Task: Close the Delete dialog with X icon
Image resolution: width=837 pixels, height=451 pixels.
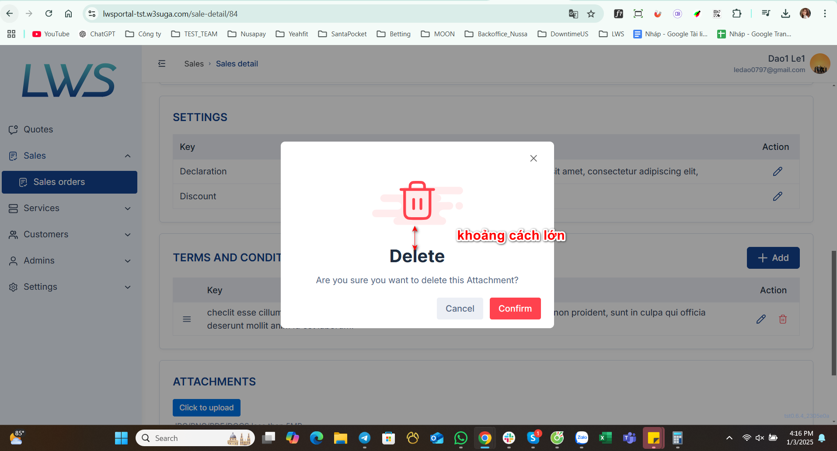Action: point(533,158)
